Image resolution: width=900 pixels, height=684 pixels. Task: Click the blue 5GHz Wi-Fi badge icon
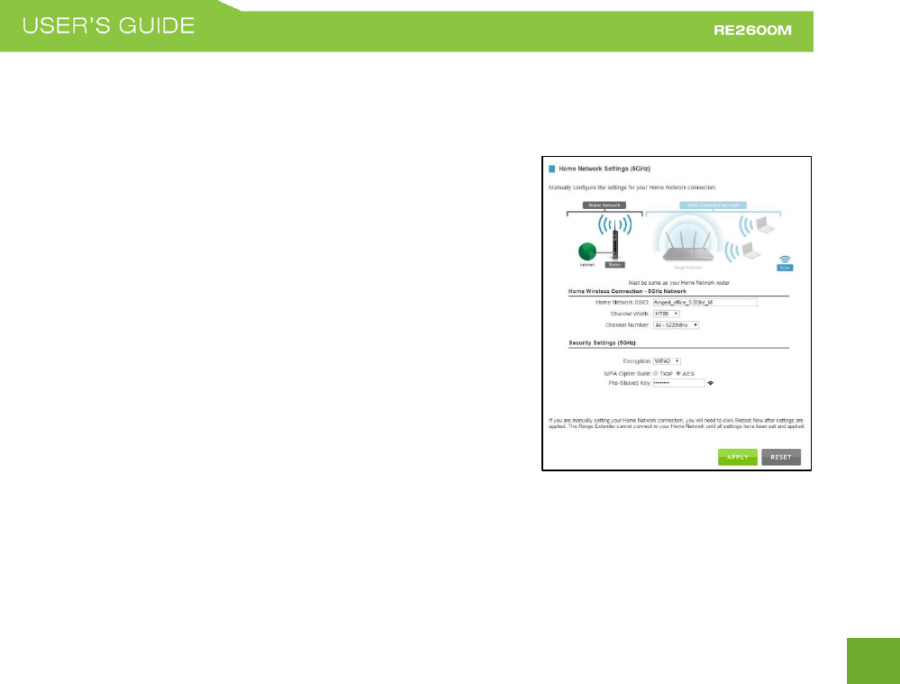tap(785, 264)
